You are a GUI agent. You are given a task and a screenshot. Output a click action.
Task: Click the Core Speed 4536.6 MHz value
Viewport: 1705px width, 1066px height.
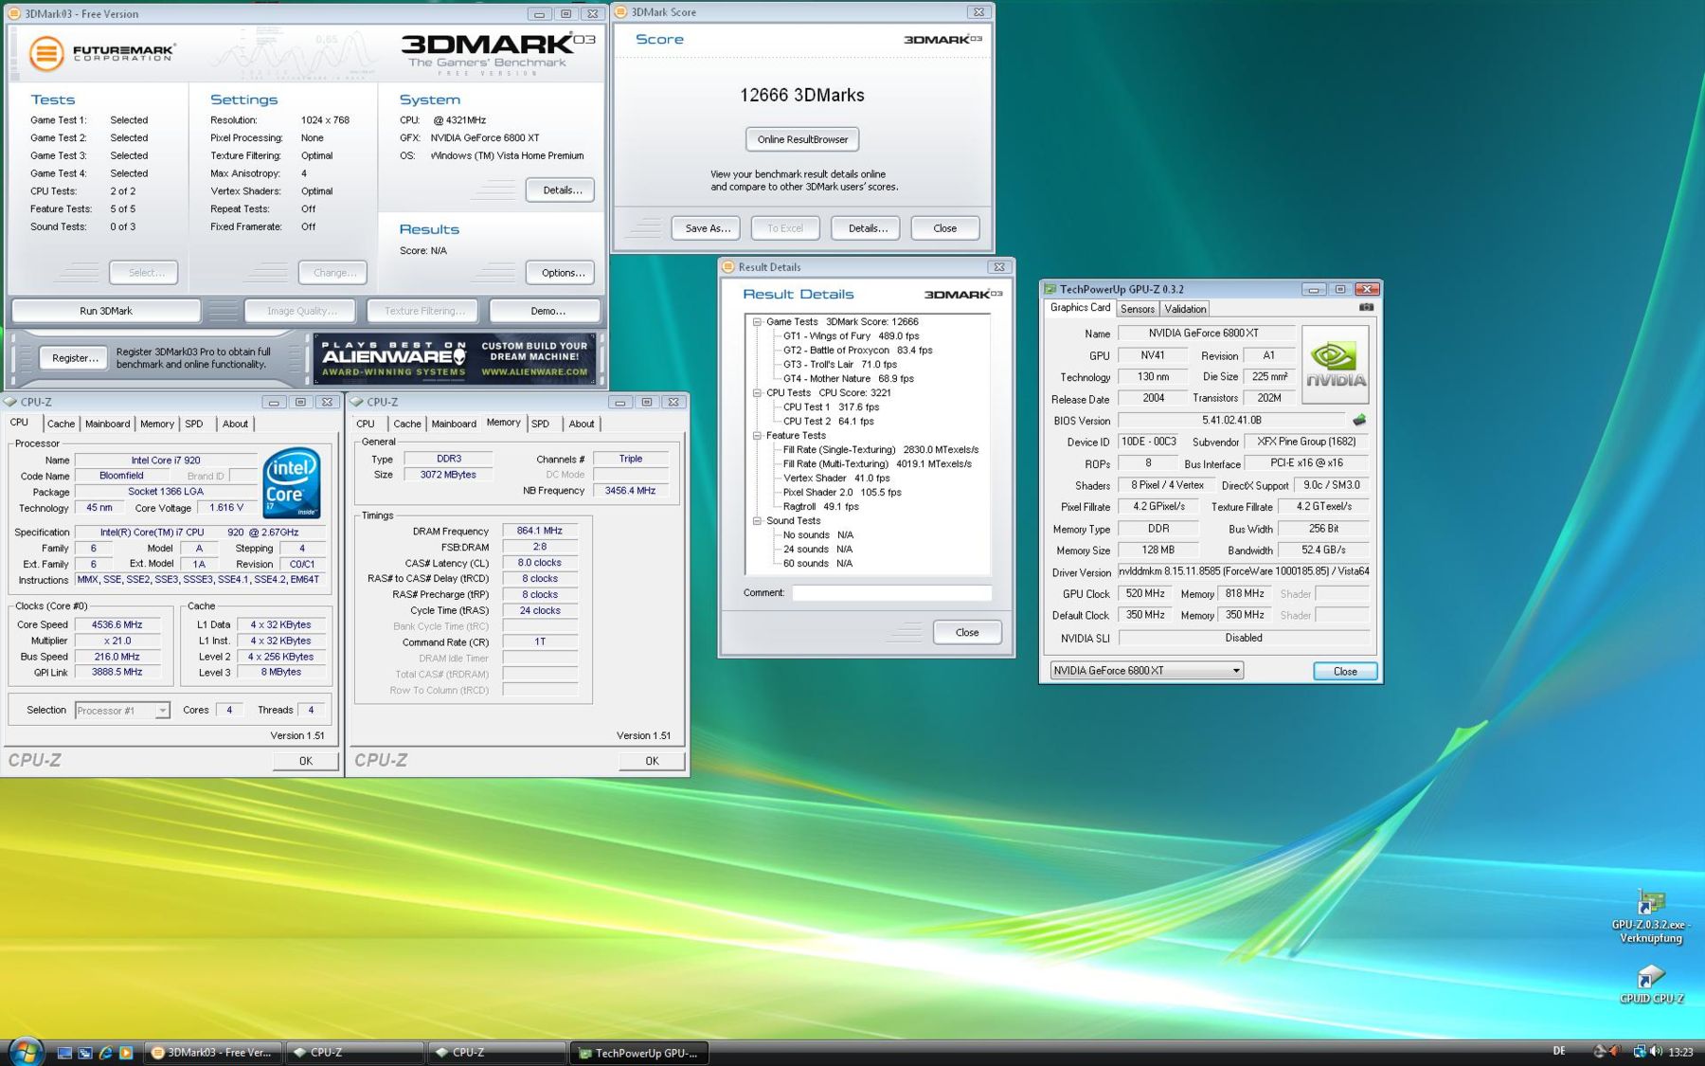point(117,625)
